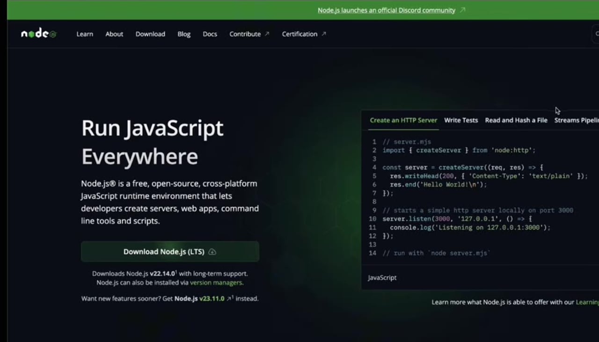The width and height of the screenshot is (599, 342).
Task: Open the Learn nav item
Action: click(x=85, y=34)
